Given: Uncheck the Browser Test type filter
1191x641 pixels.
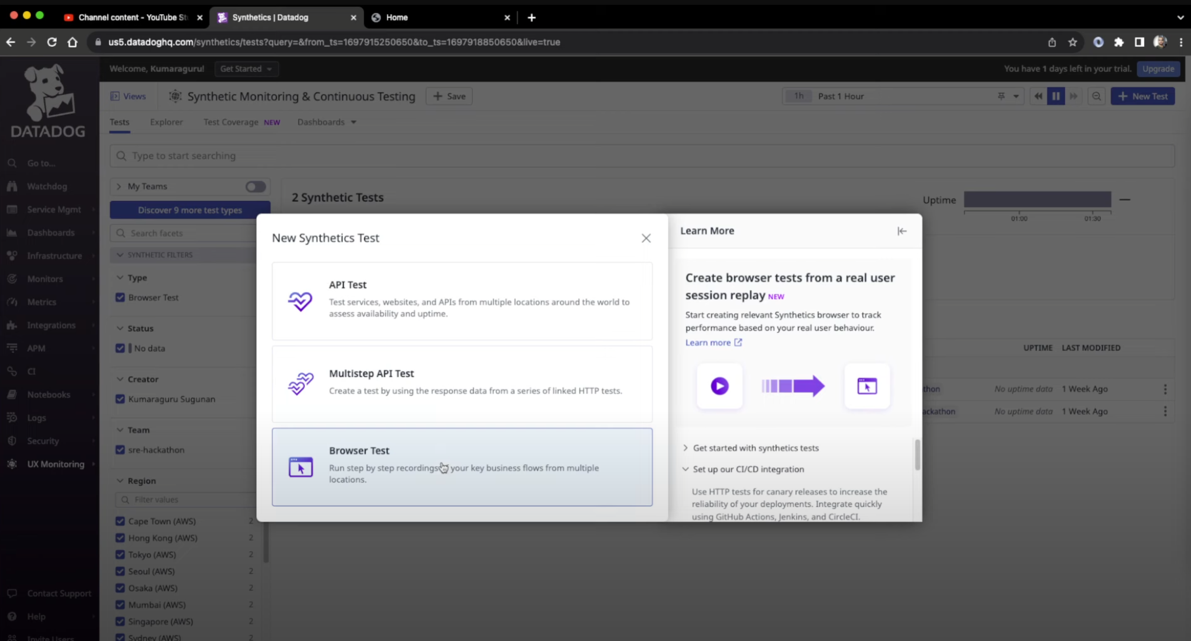Looking at the screenshot, I should [120, 297].
